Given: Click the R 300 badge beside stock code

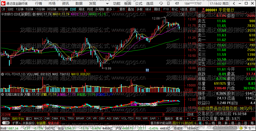Looking at the screenshot, I should point(203,10).
